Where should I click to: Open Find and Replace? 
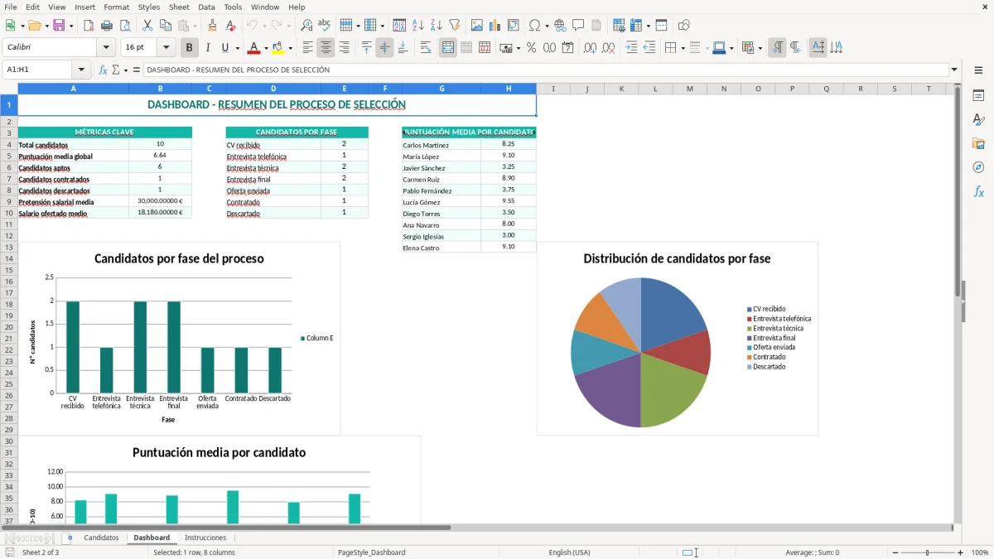pyautogui.click(x=306, y=26)
